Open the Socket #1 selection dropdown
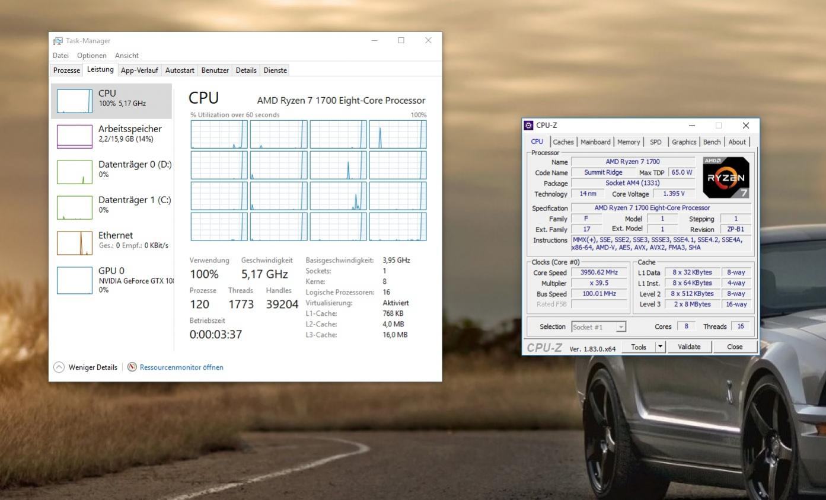This screenshot has height=500, width=826. pyautogui.click(x=599, y=327)
